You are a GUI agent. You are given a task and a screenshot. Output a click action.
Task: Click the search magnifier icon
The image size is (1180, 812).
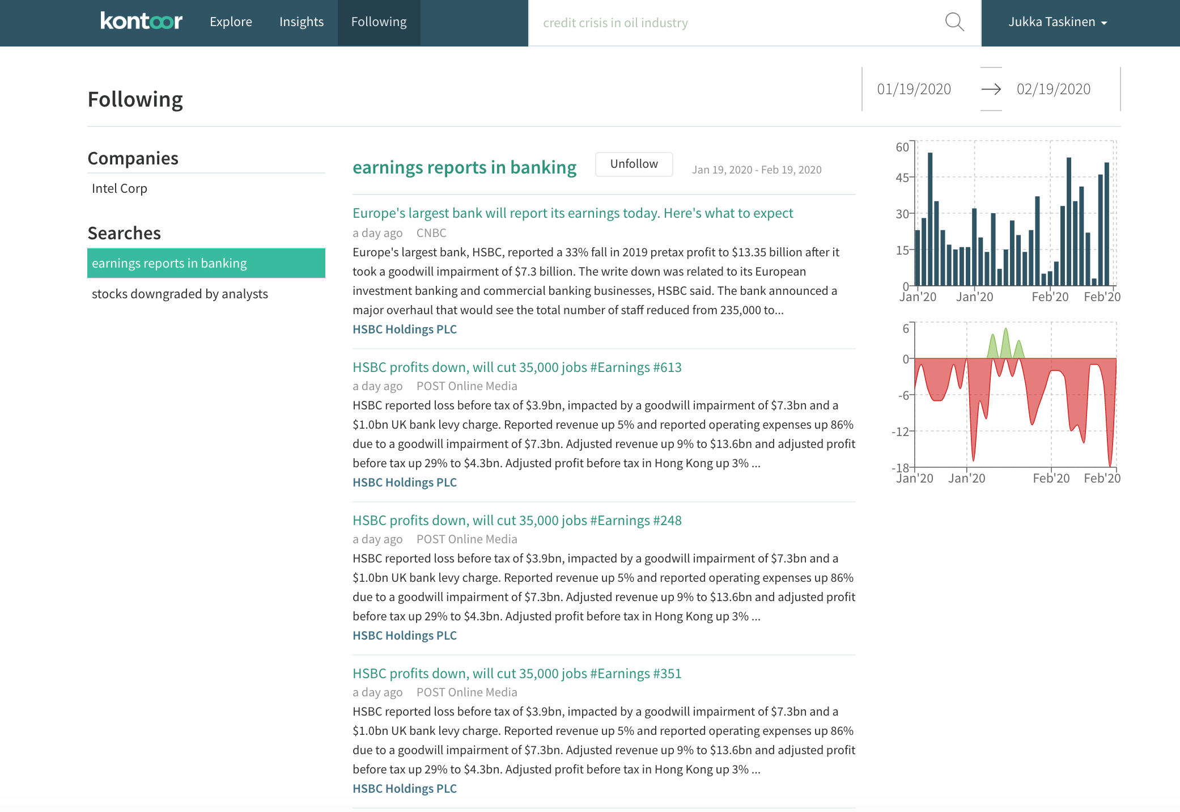click(x=954, y=22)
